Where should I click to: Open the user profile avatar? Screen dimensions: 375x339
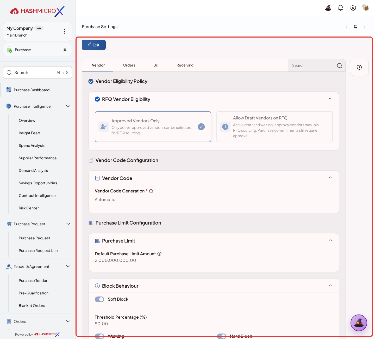tap(366, 8)
